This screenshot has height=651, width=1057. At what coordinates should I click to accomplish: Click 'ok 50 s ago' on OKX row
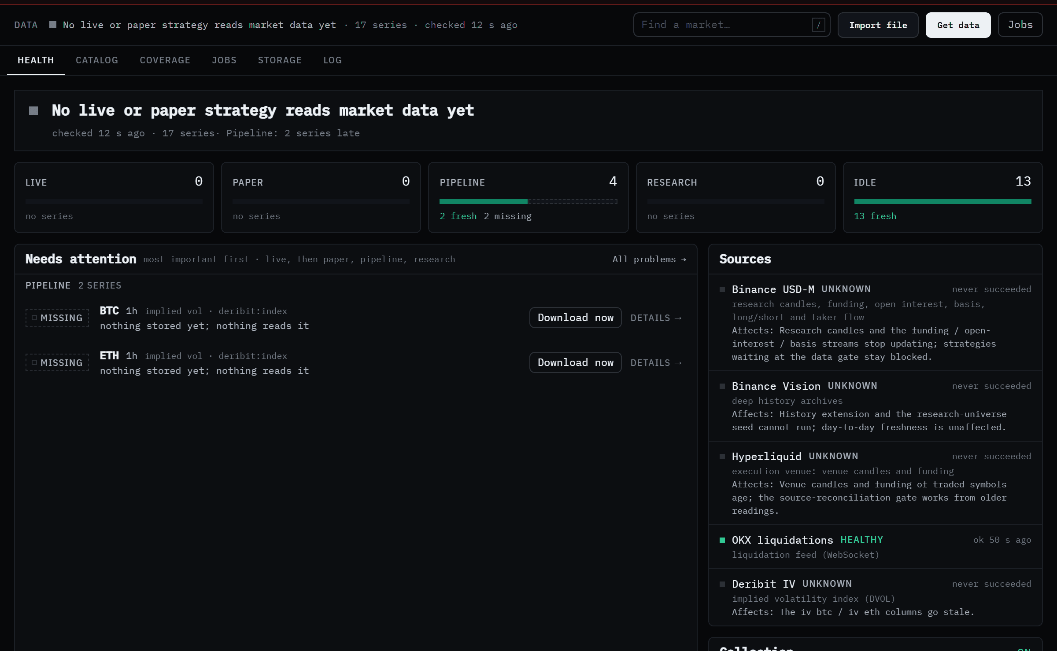click(x=1002, y=540)
